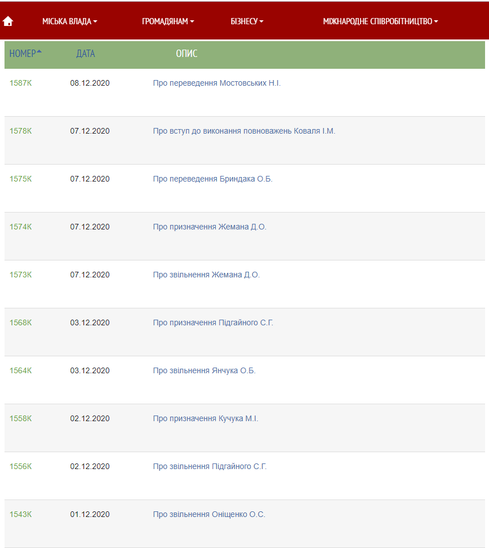Open document number 1574К
Screen dimensions: 489x548
tap(21, 227)
